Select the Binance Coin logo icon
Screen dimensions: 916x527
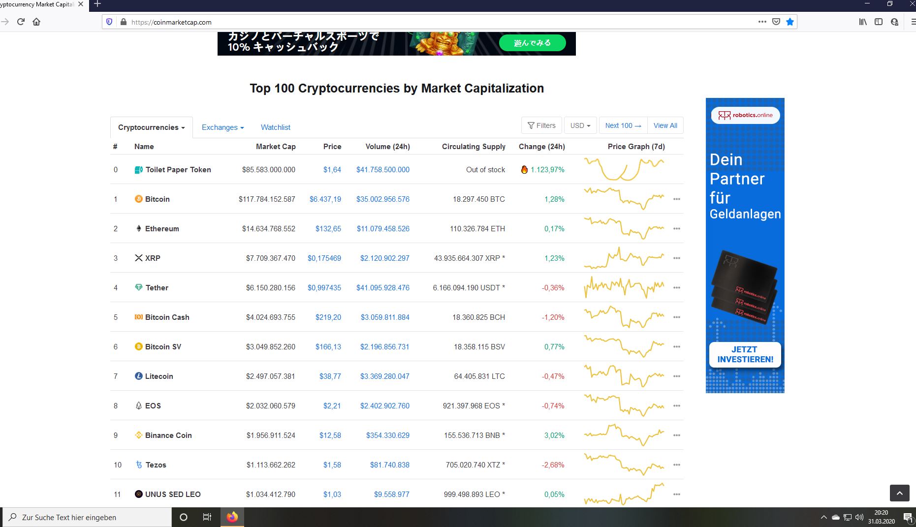[139, 435]
